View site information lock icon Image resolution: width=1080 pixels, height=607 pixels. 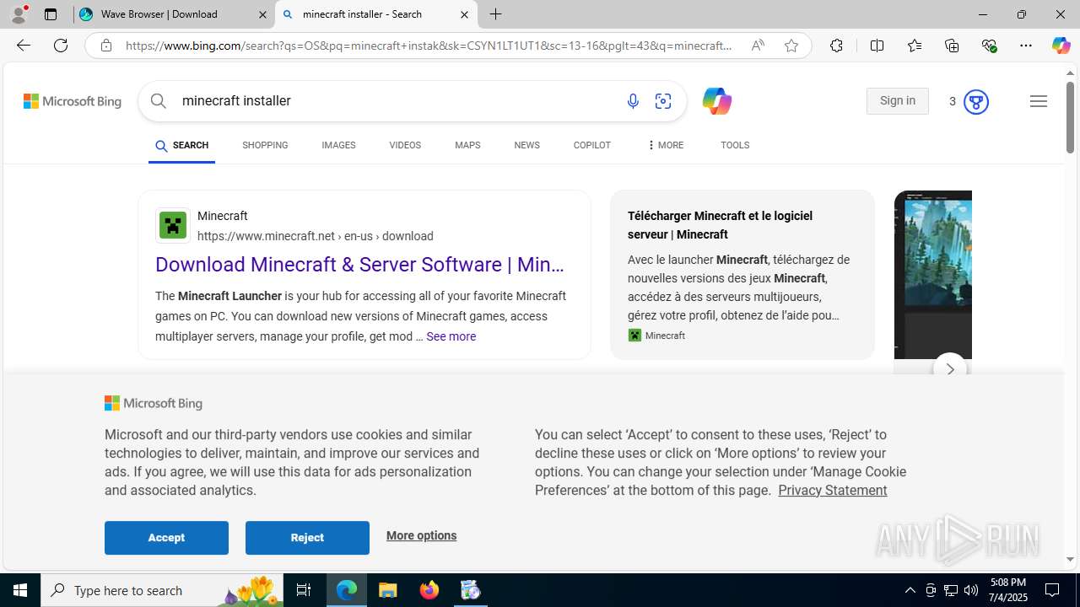coord(105,46)
